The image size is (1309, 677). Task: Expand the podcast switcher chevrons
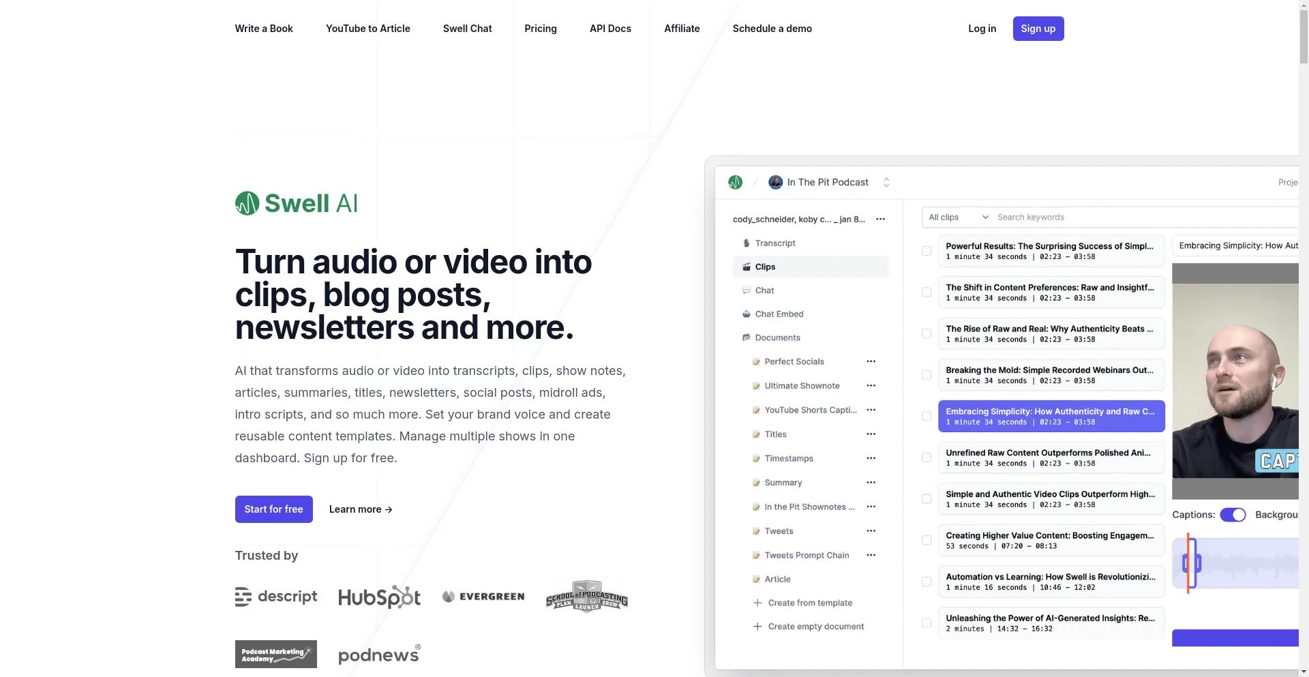click(886, 182)
